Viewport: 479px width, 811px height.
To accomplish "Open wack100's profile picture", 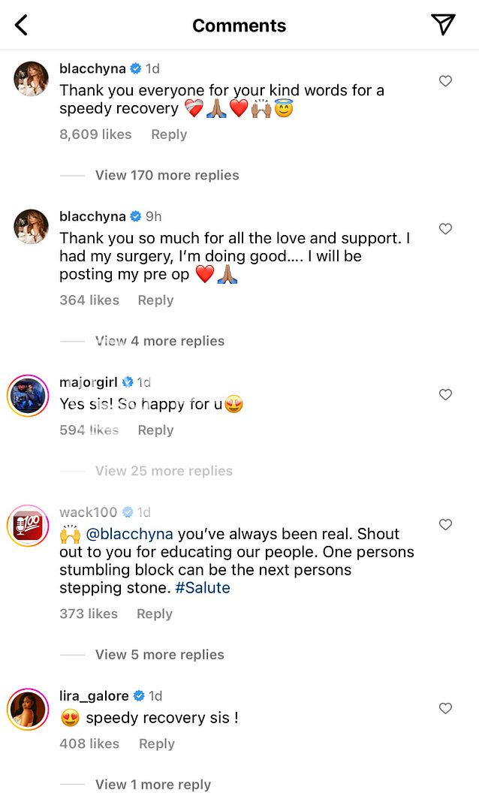I will 27,524.
